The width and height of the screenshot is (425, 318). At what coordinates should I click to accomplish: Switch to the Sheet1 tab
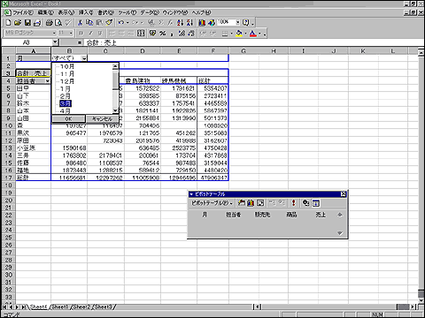(60, 307)
